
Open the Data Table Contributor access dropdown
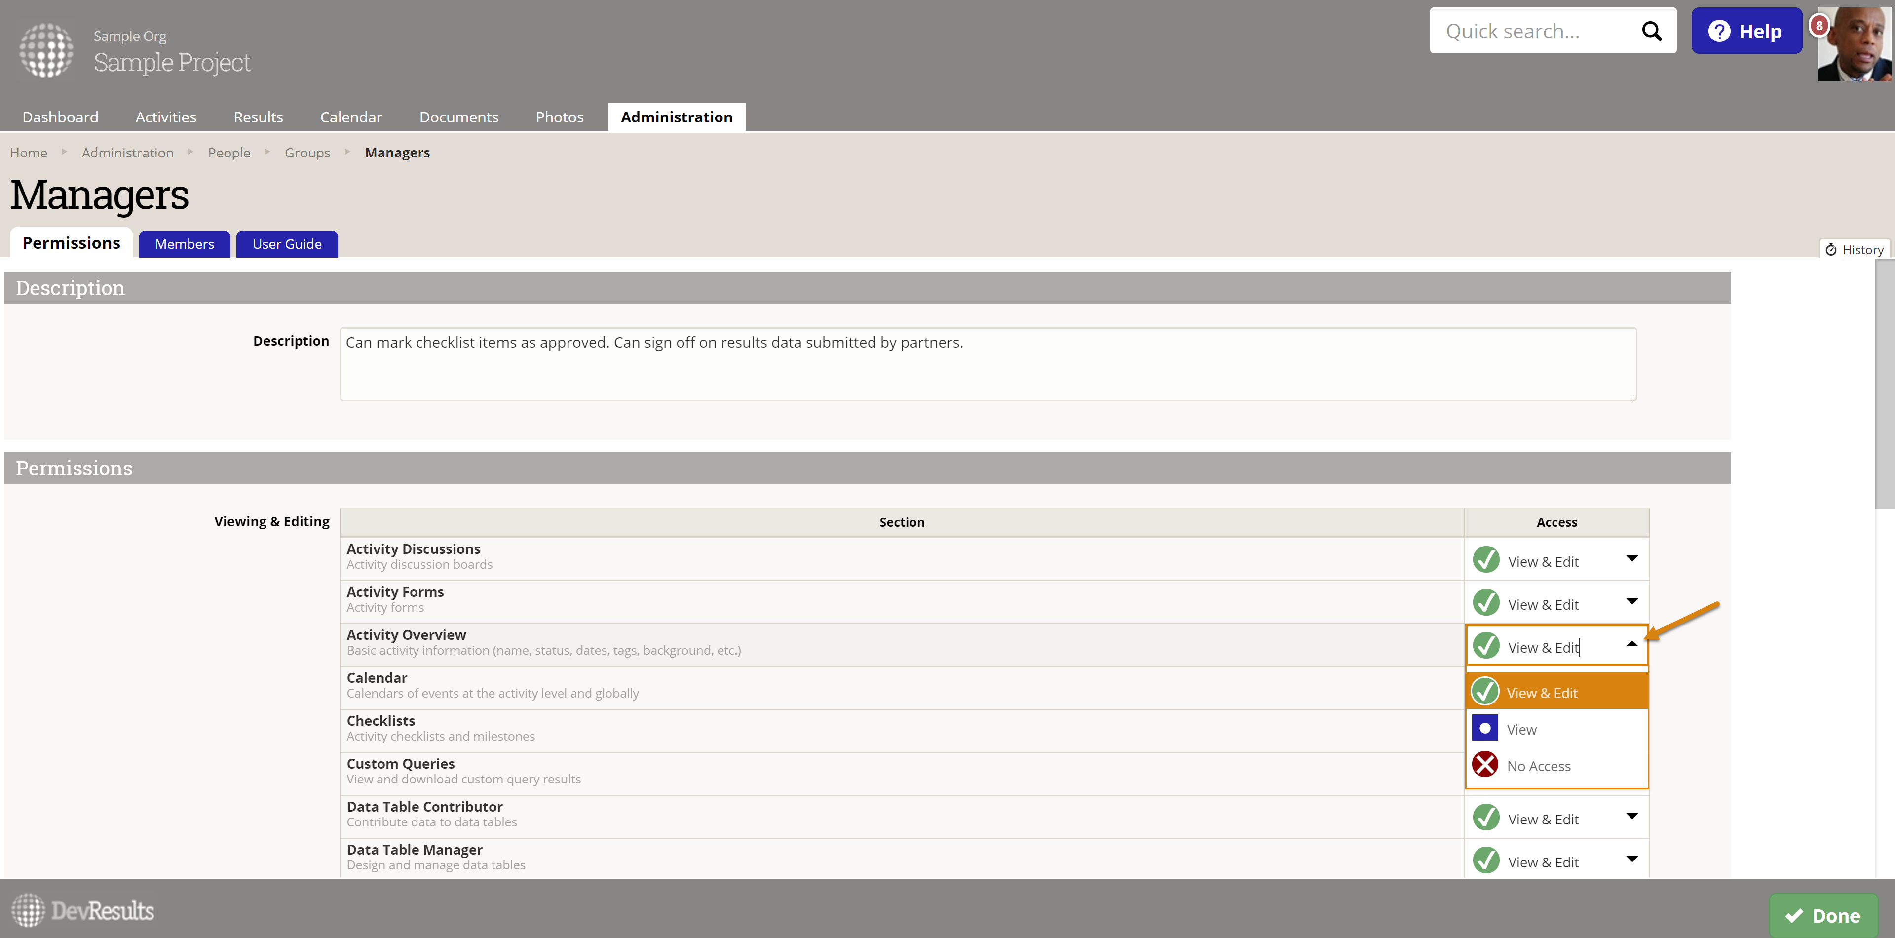tap(1631, 817)
